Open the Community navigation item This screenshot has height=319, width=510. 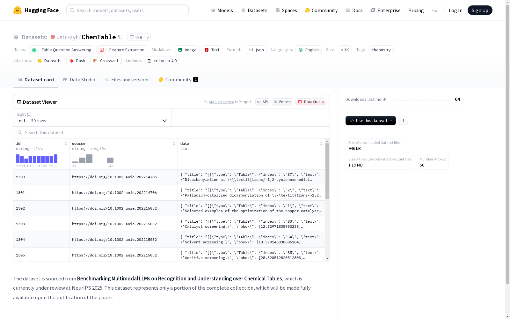point(321,10)
